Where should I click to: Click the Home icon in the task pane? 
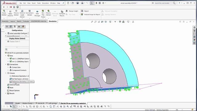[194, 27]
